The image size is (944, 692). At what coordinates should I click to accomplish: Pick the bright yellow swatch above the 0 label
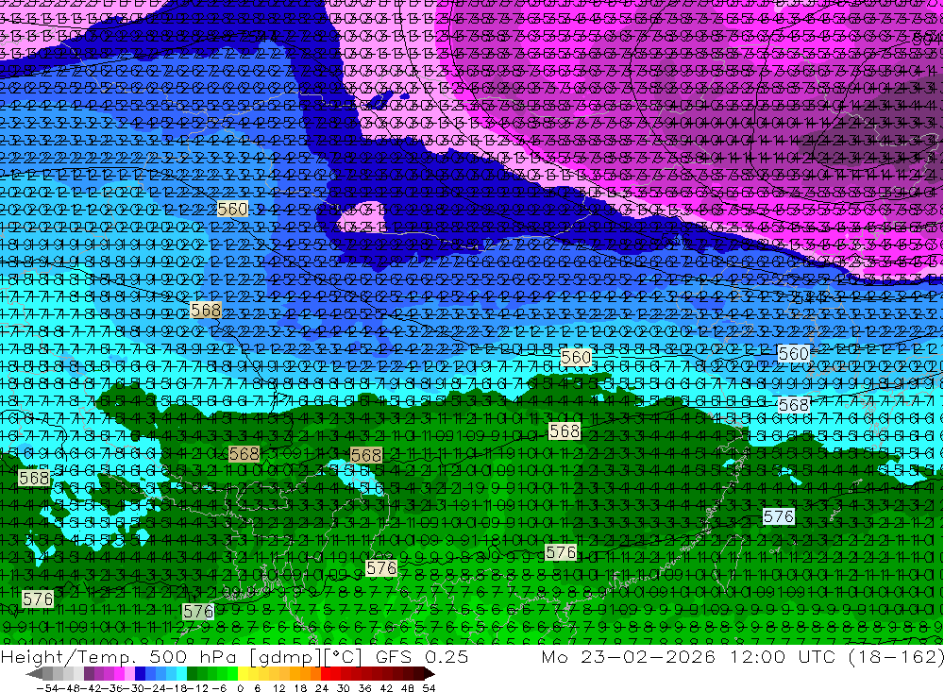pyautogui.click(x=244, y=674)
